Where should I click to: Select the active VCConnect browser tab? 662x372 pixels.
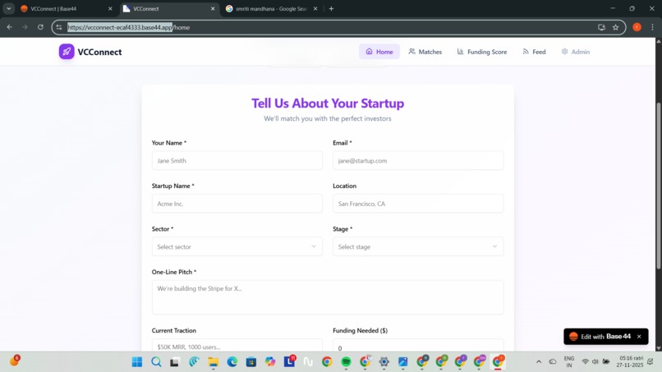(169, 8)
